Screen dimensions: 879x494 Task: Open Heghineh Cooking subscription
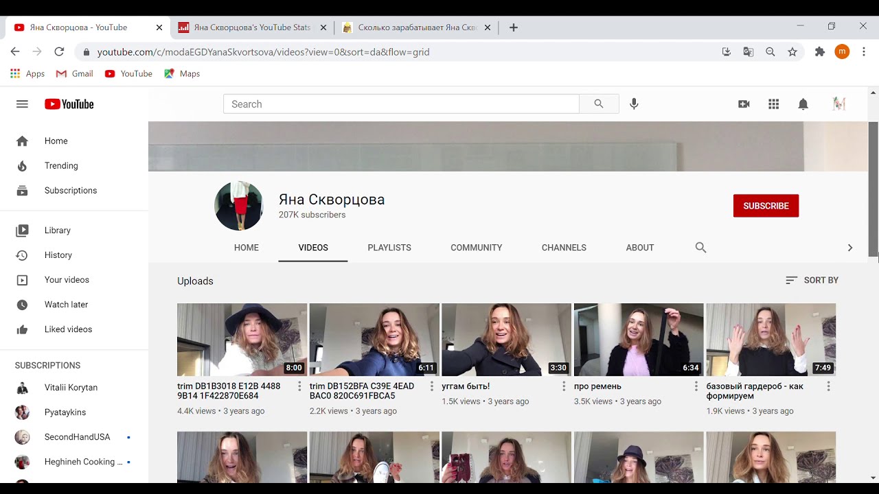click(x=74, y=461)
